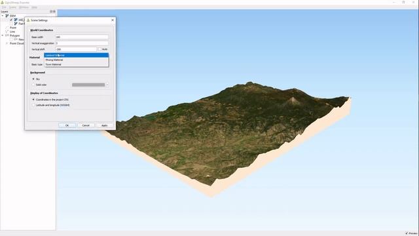419x236 pixels.
Task: Choose Toon Material from the dropdown list
Action: coord(77,64)
